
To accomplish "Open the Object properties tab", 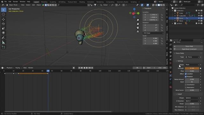I will pyautogui.click(x=171, y=72).
